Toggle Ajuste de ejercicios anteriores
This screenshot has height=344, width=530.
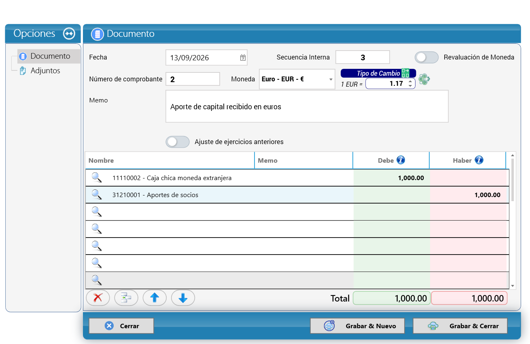[178, 142]
